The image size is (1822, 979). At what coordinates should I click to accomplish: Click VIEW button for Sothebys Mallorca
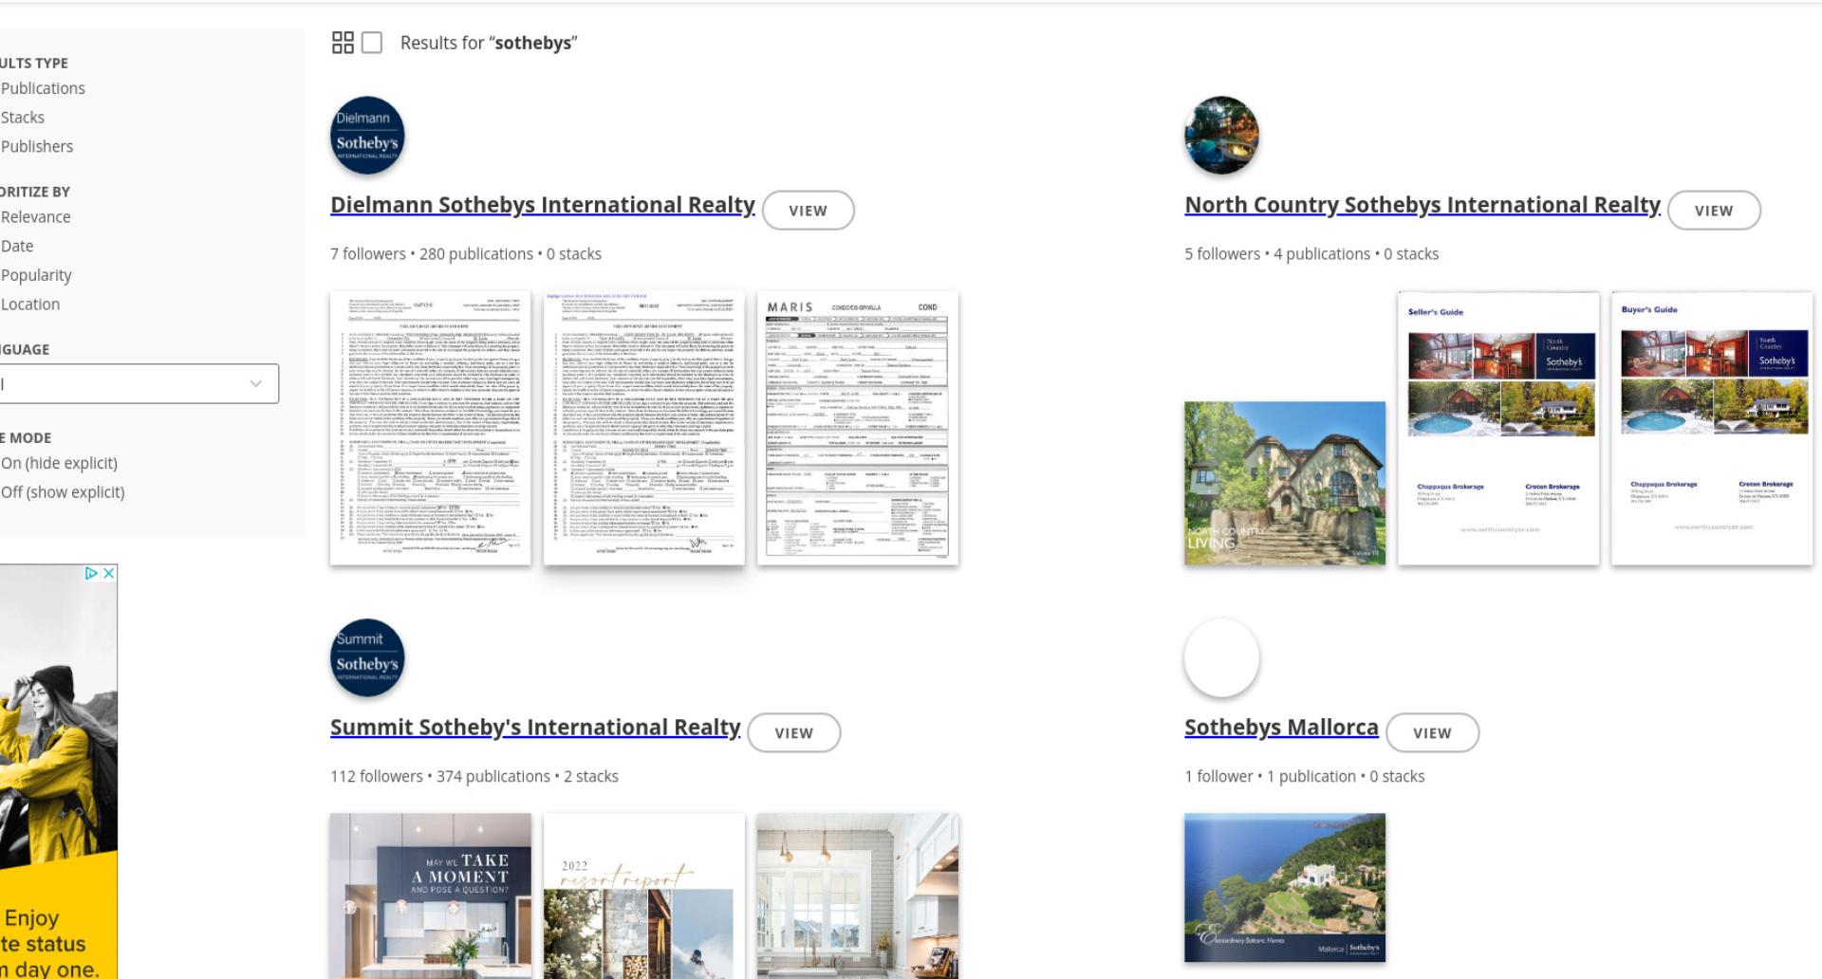click(1432, 732)
